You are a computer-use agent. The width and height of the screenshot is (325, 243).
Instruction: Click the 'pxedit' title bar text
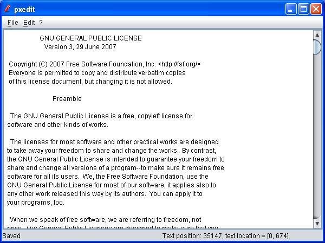[x=24, y=9]
